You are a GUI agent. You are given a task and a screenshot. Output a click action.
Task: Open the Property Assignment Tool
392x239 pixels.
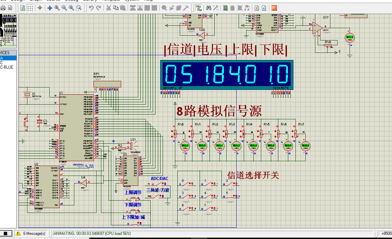click(216, 8)
